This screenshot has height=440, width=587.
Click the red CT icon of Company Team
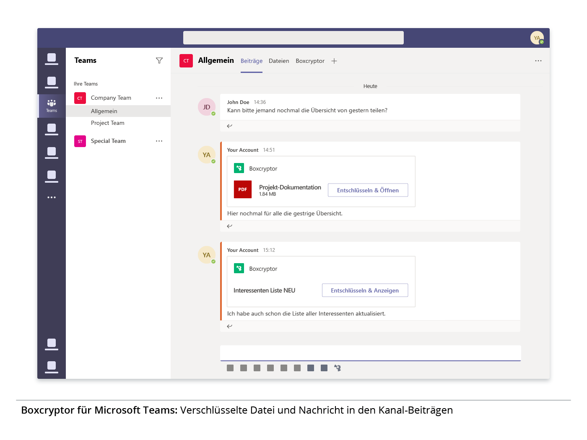pos(80,98)
